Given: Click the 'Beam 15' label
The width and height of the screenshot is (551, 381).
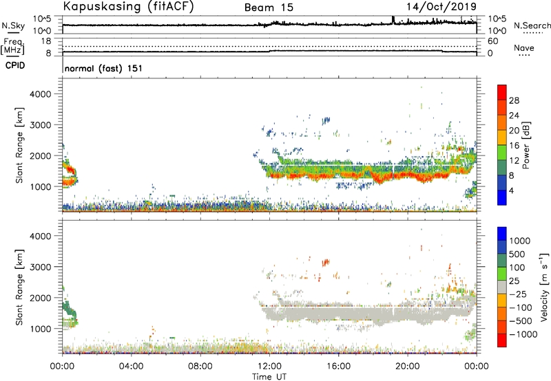Looking at the screenshot, I should click(269, 8).
